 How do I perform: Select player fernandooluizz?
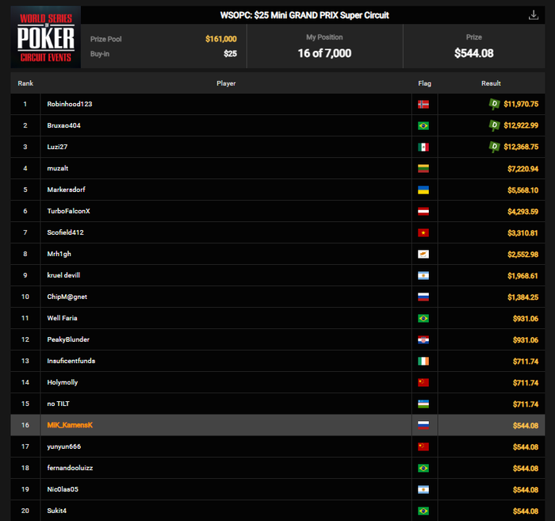point(70,468)
